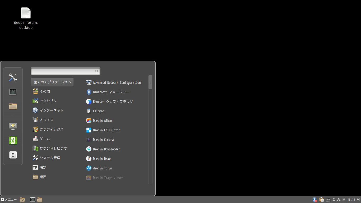Open the アクセサリ category
Screen dimensions: 361x203
(x=52, y=101)
